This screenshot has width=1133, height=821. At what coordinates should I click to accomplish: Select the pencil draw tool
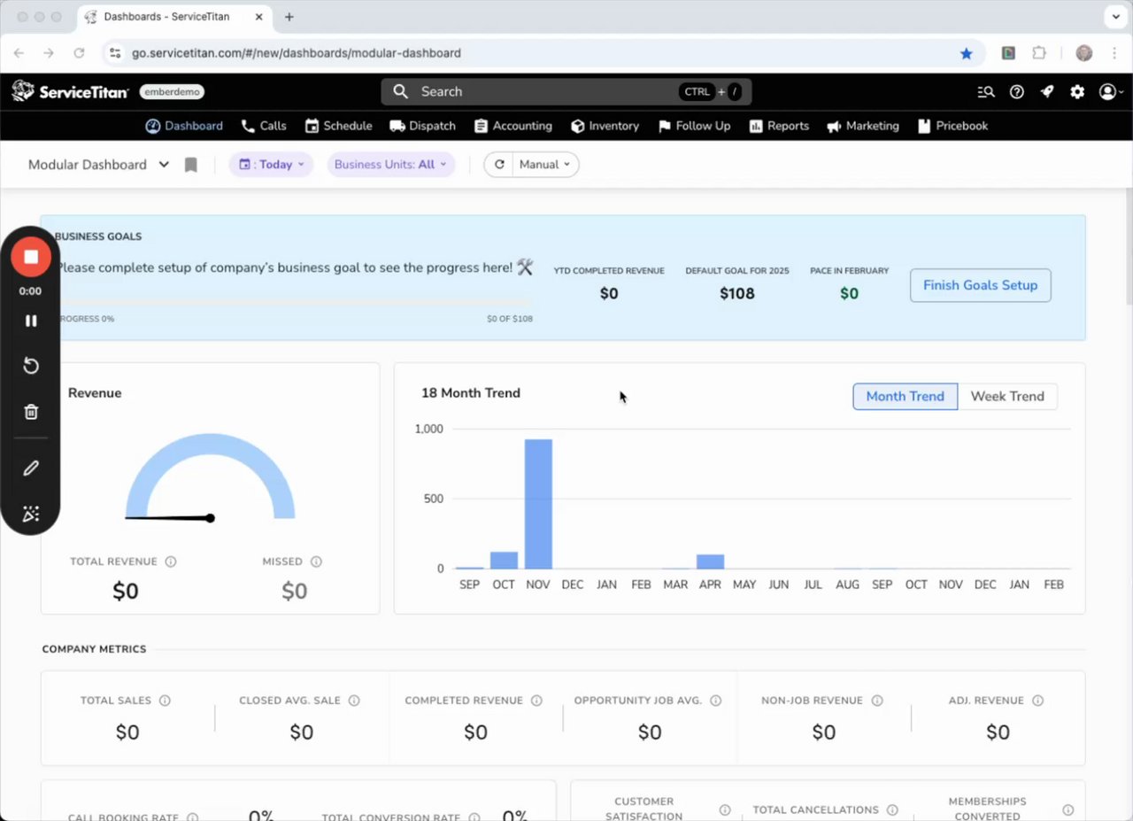(31, 468)
